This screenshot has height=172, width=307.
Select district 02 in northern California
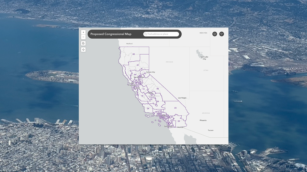134,54
